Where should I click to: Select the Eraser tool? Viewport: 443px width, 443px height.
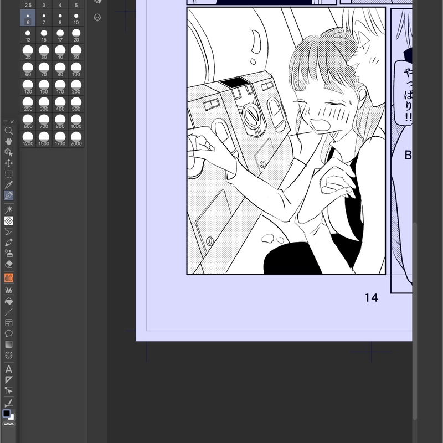[9, 264]
